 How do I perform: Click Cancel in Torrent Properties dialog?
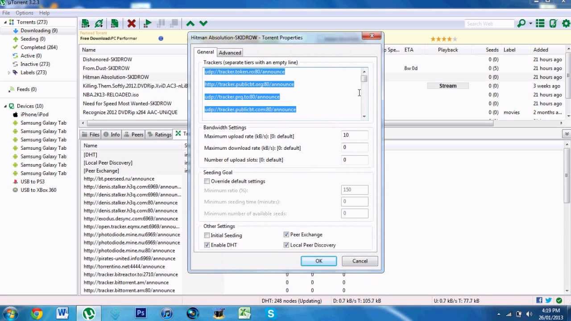click(x=360, y=261)
